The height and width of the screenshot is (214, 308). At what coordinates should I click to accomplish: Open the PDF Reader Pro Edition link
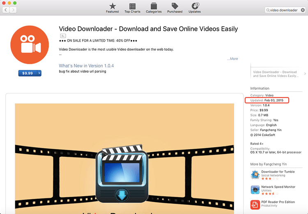(x=278, y=202)
